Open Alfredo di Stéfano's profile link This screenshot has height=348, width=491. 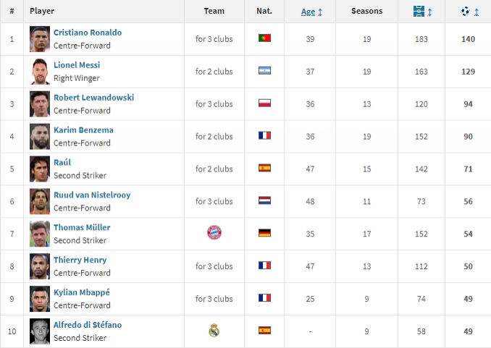tap(88, 325)
